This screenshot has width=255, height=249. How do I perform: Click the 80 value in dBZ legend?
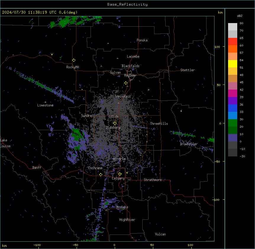click(x=241, y=23)
